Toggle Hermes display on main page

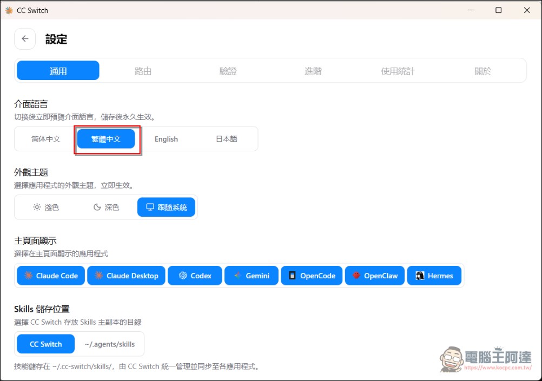[x=434, y=276]
